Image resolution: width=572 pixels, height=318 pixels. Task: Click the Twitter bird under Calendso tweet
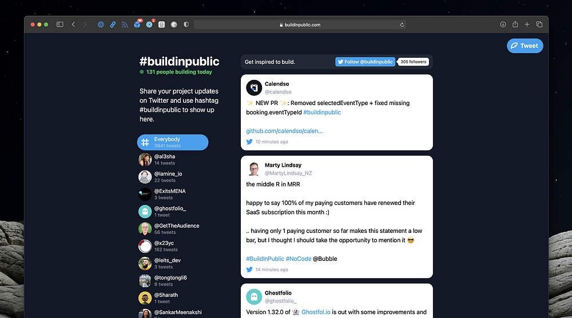(249, 142)
